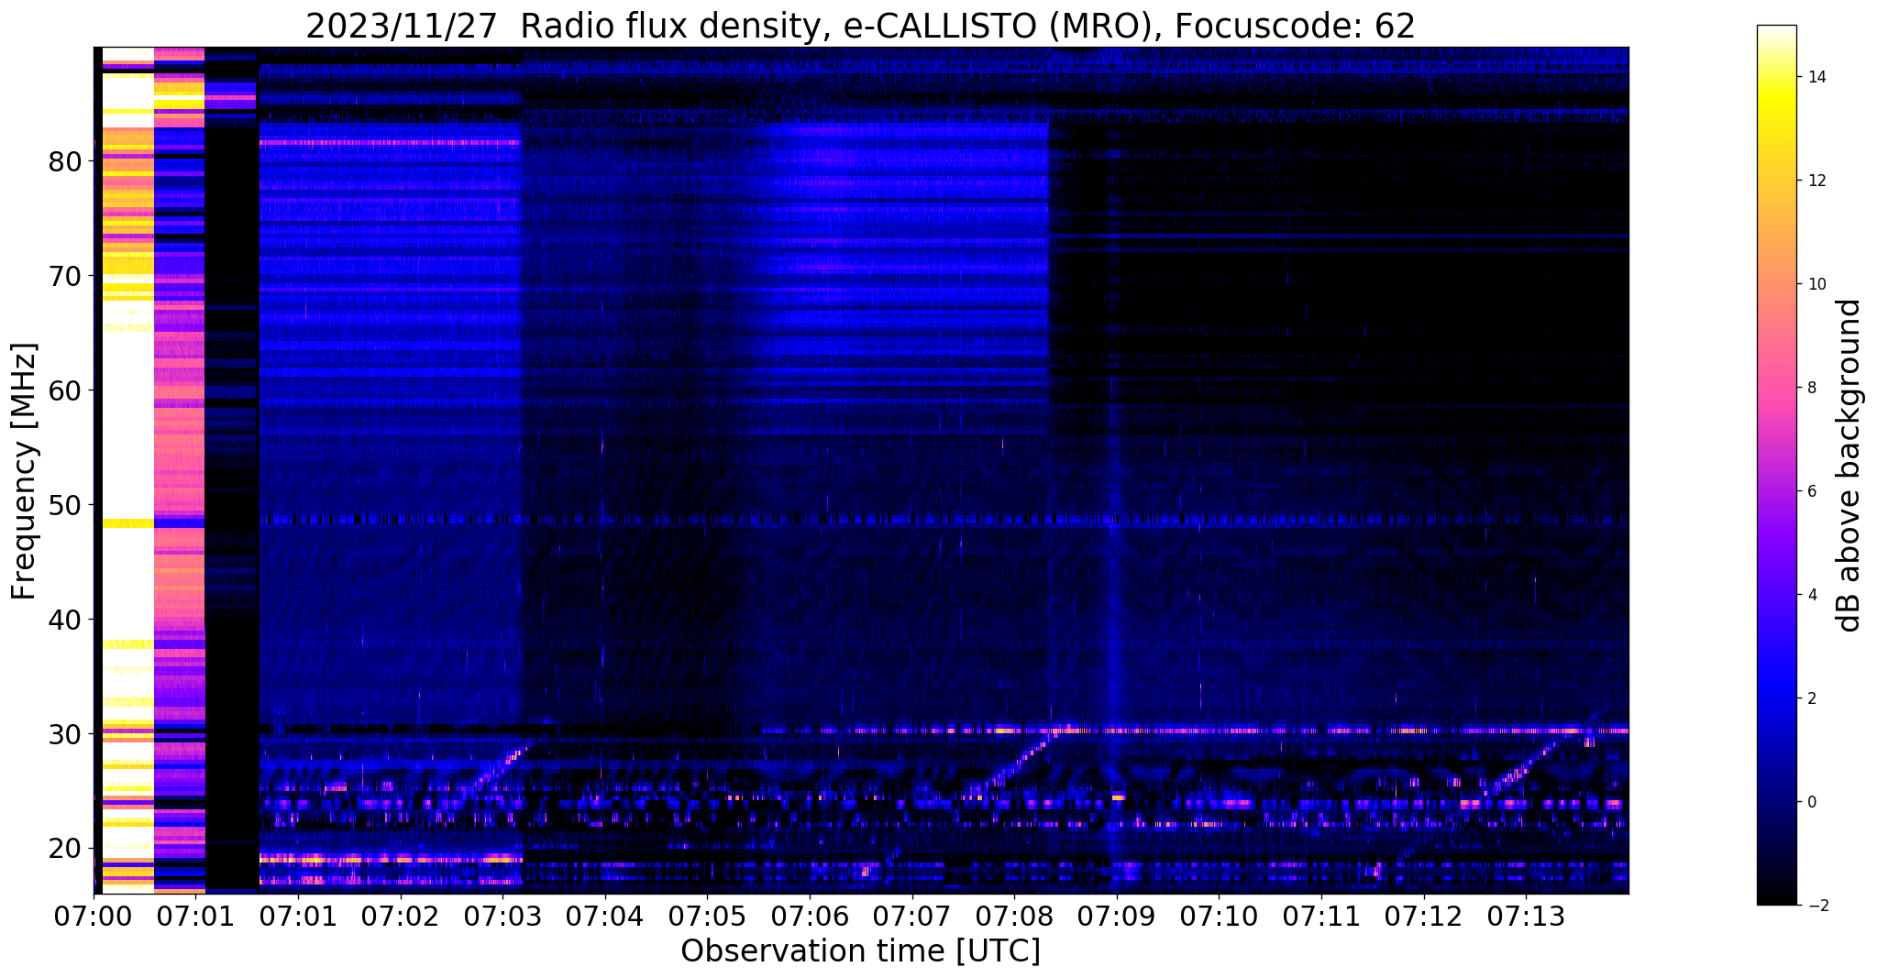Click the 07:08 time tick label
1877x978 pixels.
click(1015, 916)
